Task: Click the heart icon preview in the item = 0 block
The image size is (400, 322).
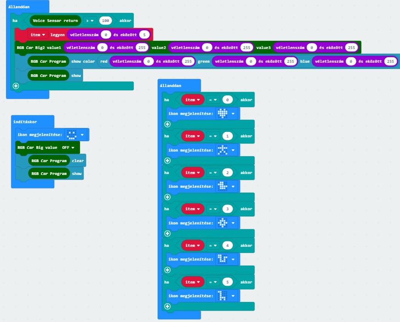Action: point(223,114)
